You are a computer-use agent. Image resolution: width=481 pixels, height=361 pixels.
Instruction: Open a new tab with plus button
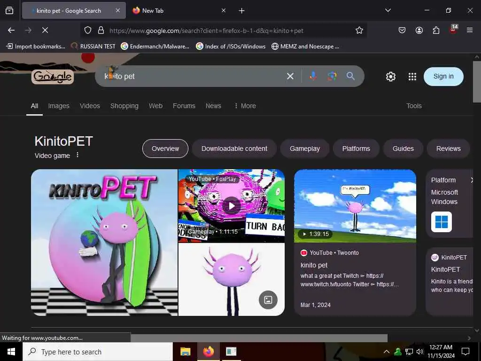coord(242,11)
